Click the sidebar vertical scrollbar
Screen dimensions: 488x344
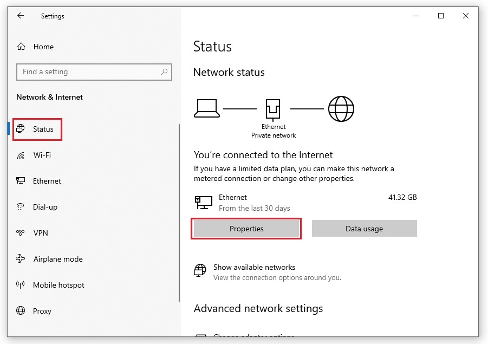click(x=179, y=211)
